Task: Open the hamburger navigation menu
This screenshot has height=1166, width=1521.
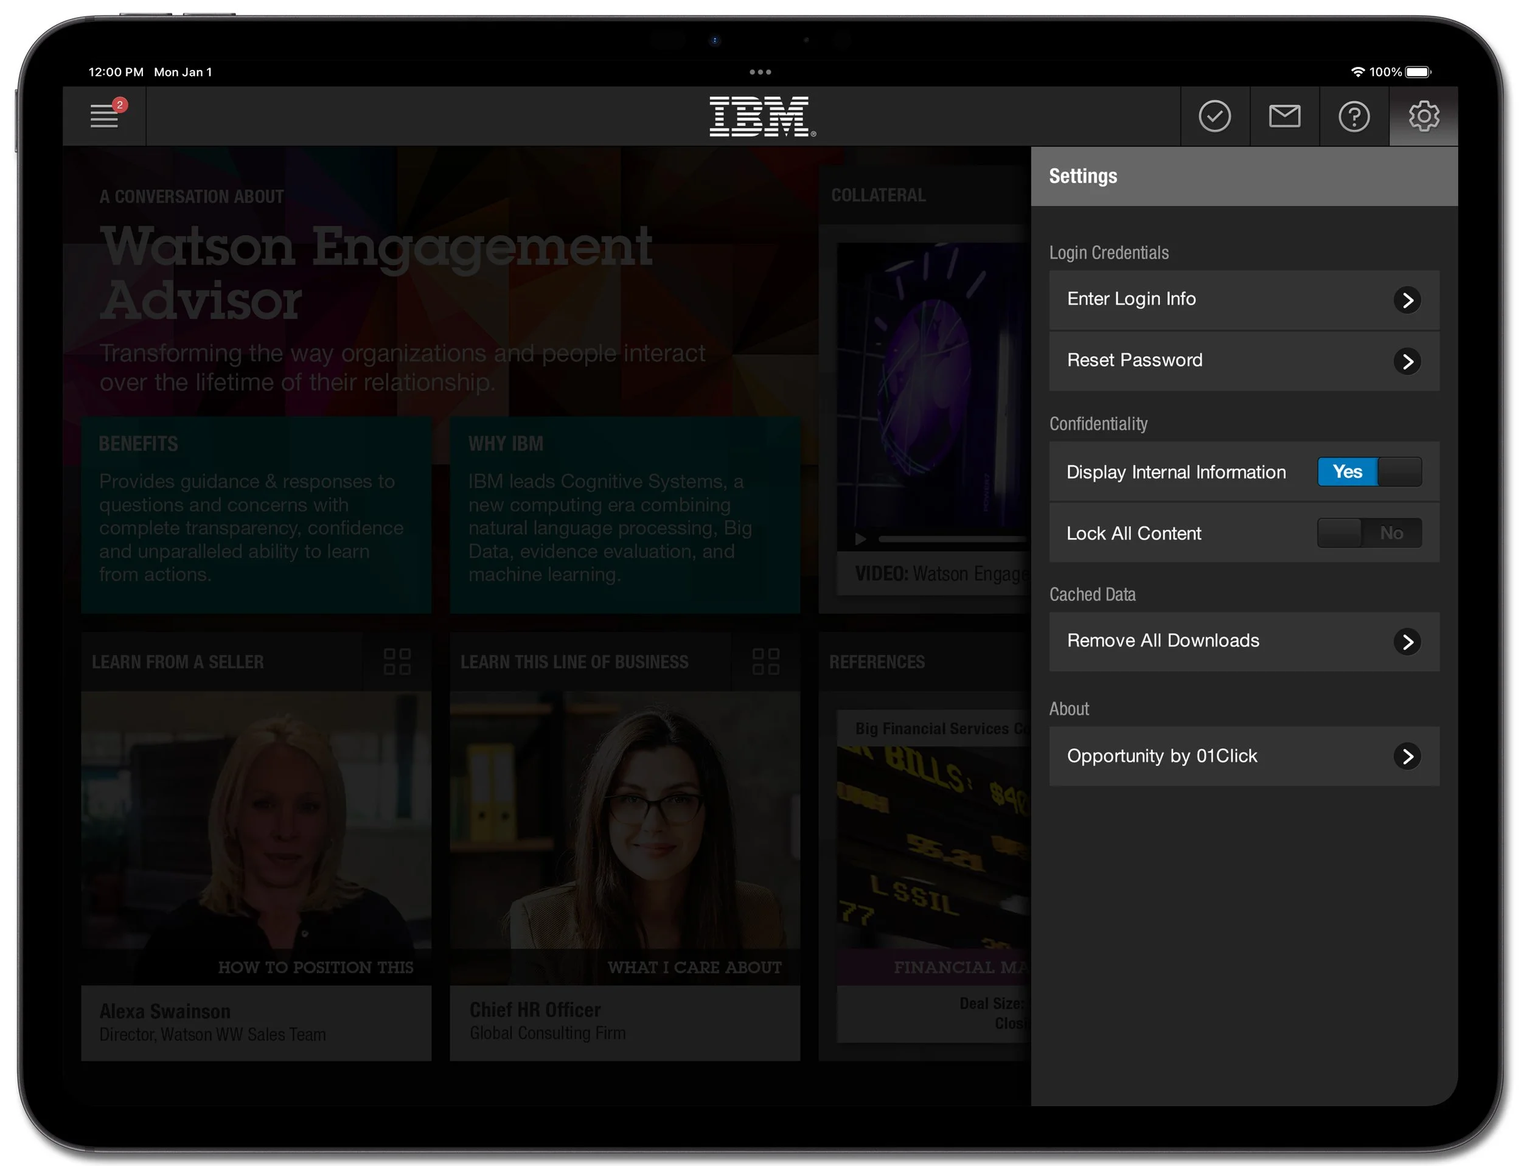Action: [x=104, y=116]
